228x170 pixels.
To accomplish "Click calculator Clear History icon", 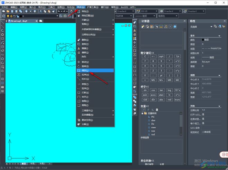I will pos(147,26).
